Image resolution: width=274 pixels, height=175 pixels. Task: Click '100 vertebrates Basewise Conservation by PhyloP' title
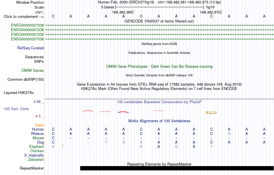[159, 102]
